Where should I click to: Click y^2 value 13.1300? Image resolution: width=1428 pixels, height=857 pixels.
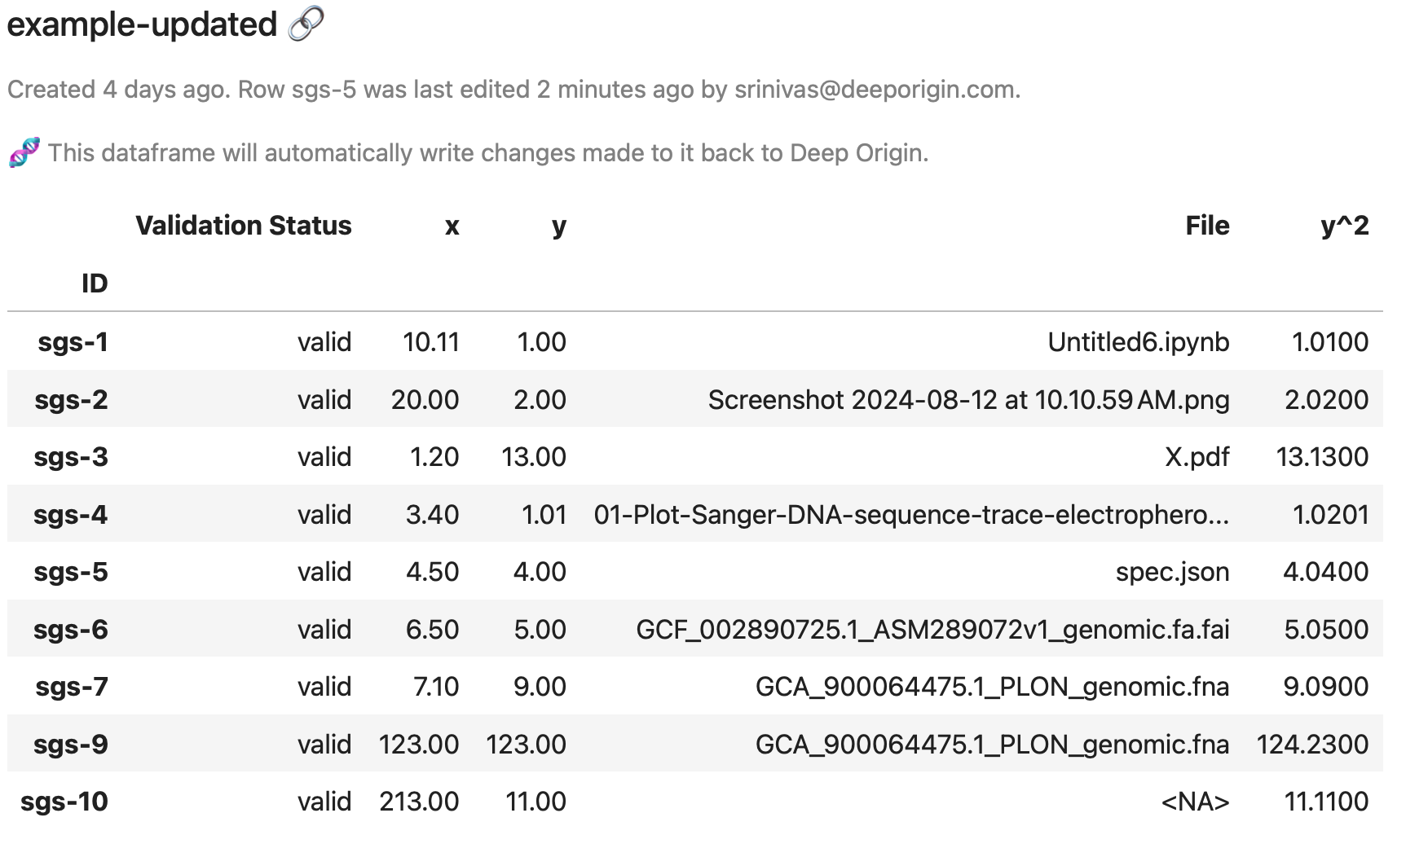1322,457
